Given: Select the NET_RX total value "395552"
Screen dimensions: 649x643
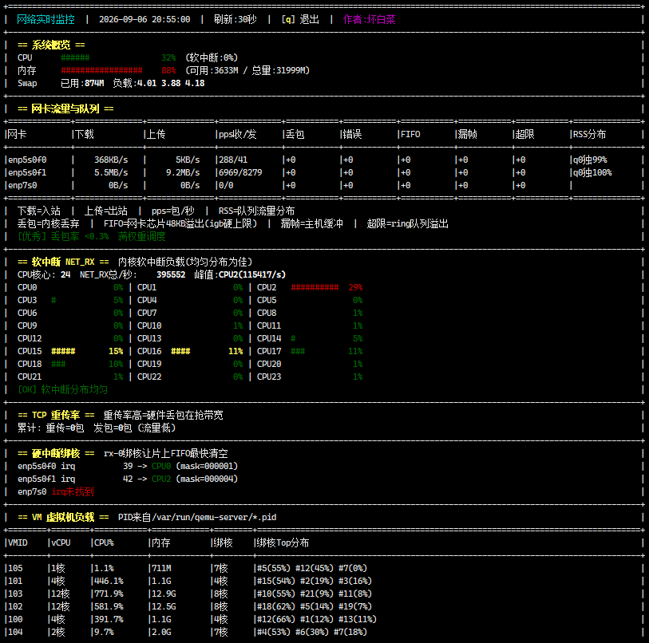Looking at the screenshot, I should [x=171, y=275].
